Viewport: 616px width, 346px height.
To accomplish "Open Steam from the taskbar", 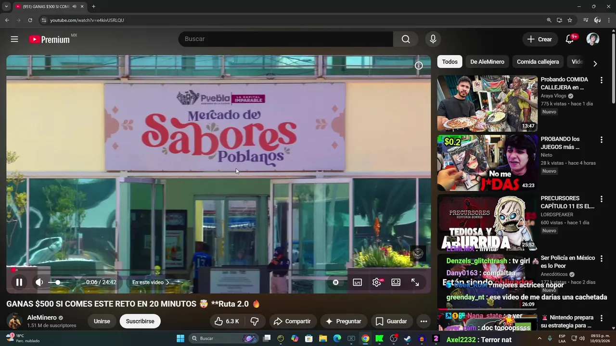I will pyautogui.click(x=408, y=338).
